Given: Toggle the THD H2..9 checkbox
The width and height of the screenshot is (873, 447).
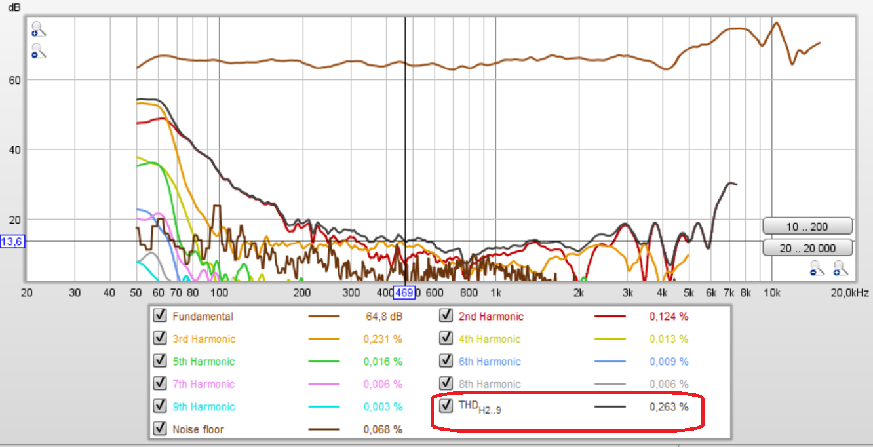Looking at the screenshot, I should pyautogui.click(x=446, y=406).
